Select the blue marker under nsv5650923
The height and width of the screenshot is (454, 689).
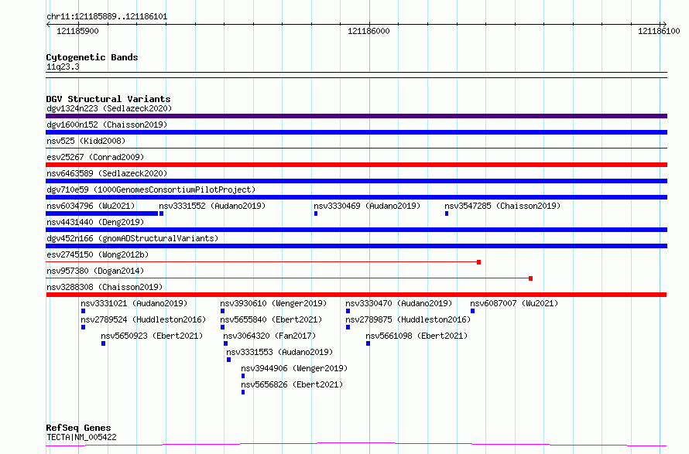[103, 343]
